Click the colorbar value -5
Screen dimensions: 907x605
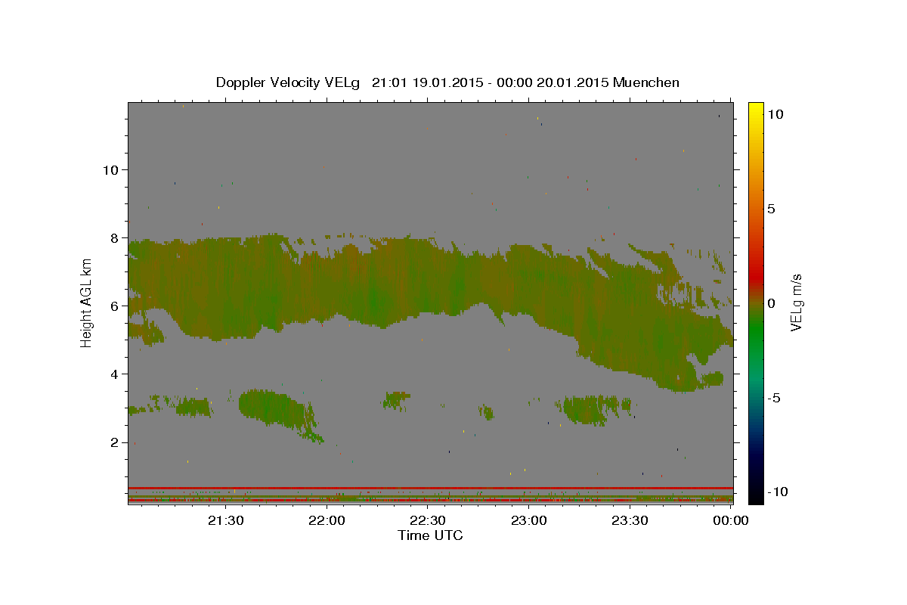[x=774, y=398]
